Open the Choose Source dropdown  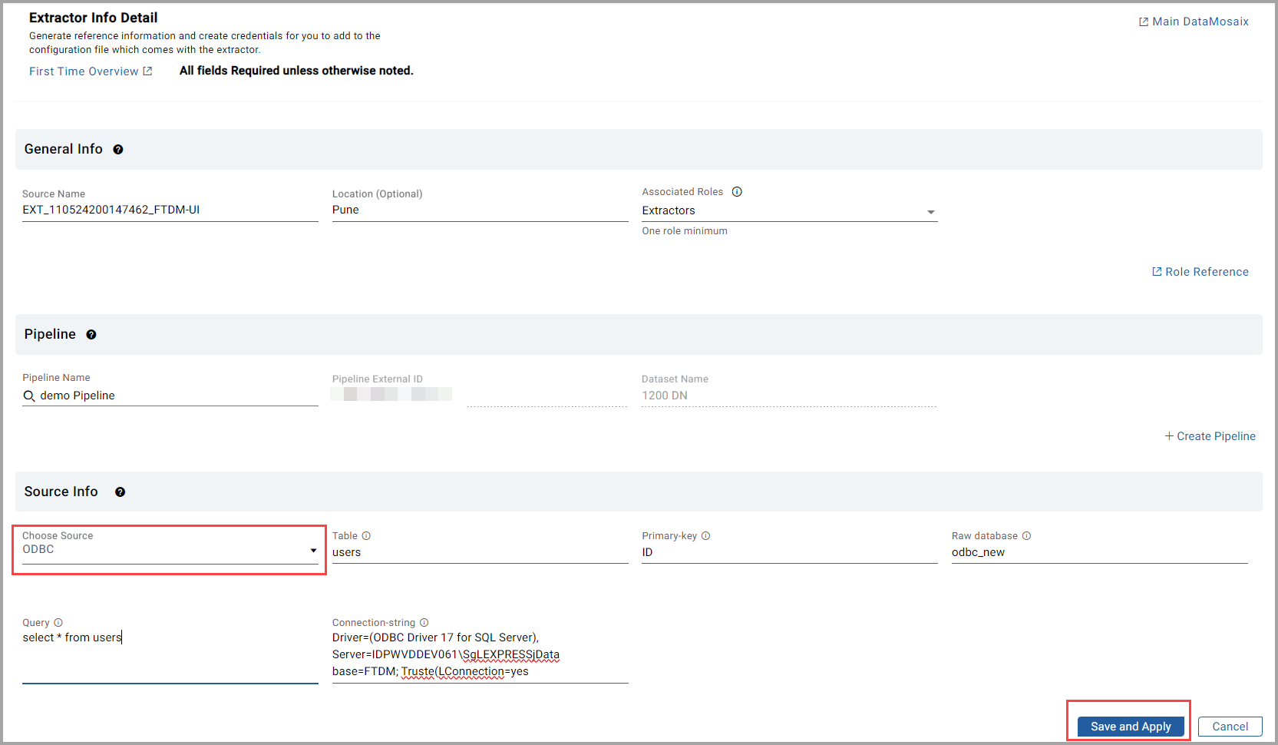pos(313,551)
